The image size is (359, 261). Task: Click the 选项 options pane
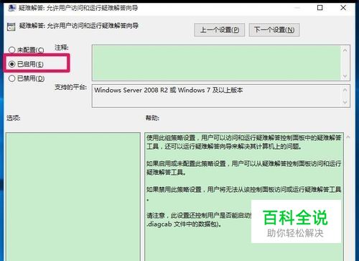pos(73,196)
